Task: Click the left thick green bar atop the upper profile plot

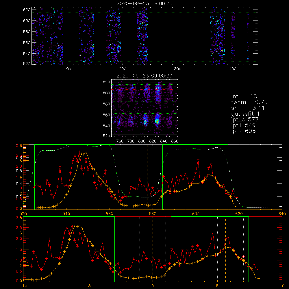Action: click(75, 145)
